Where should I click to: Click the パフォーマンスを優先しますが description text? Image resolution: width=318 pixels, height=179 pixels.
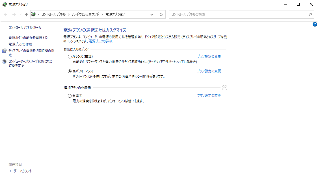tap(119, 77)
